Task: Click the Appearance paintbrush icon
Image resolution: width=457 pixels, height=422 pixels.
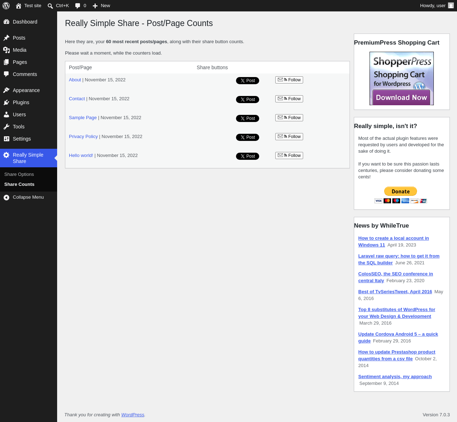Action: (6, 90)
